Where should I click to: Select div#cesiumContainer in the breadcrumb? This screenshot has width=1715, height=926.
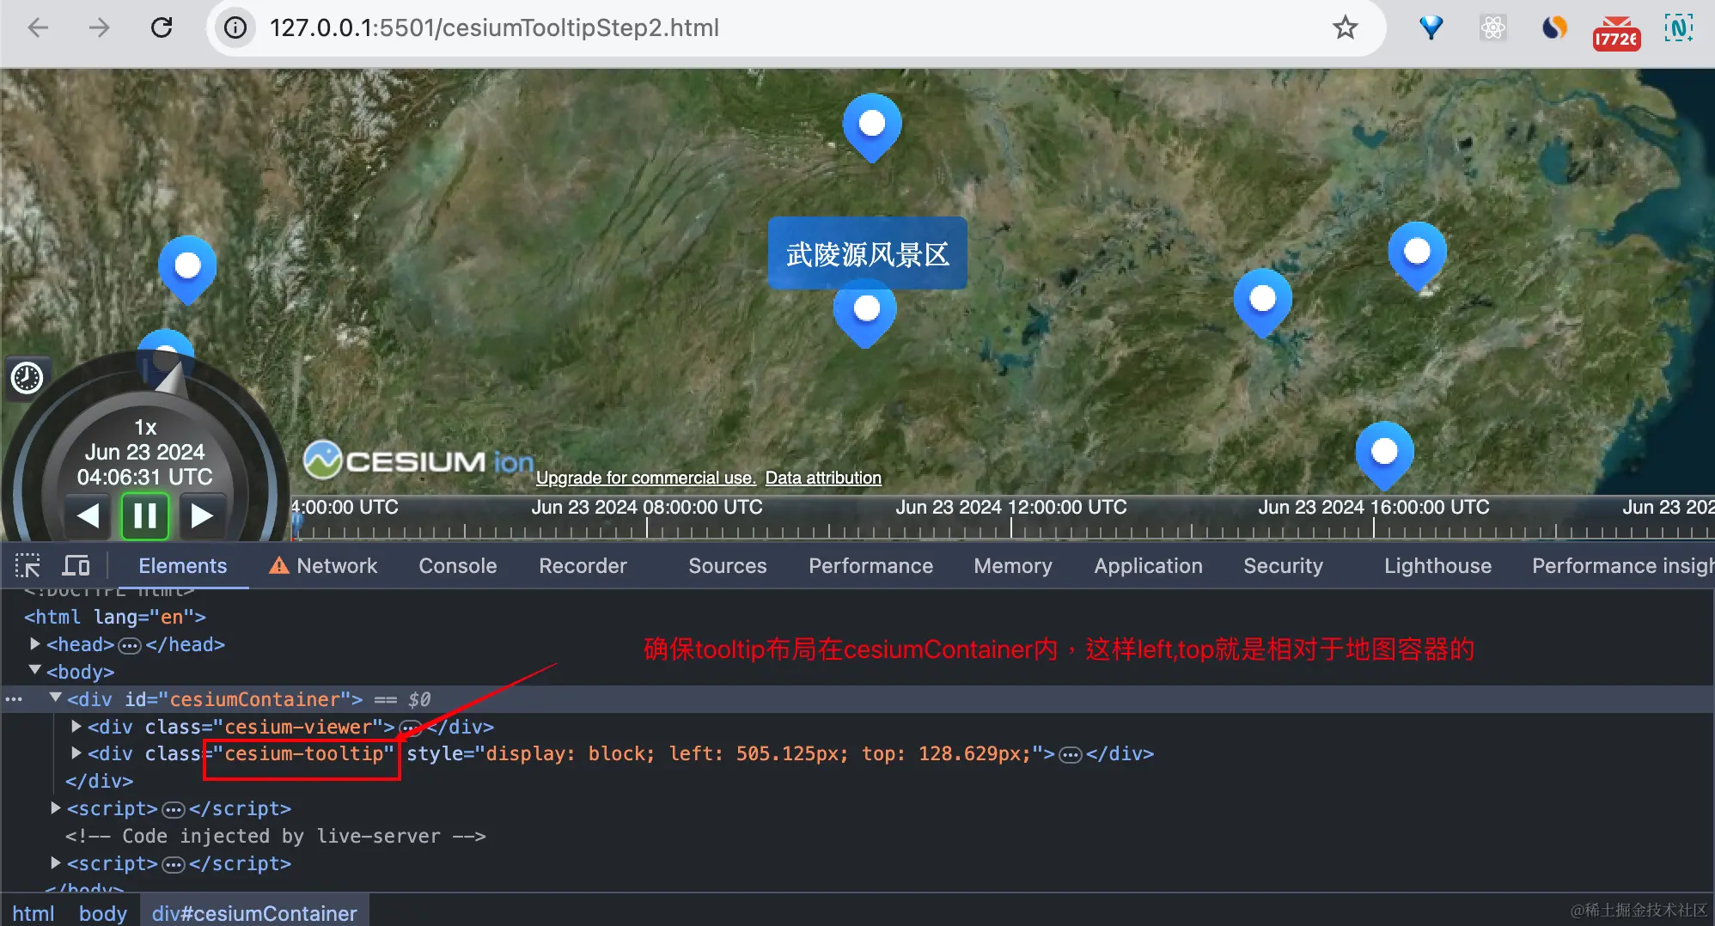[x=254, y=913]
